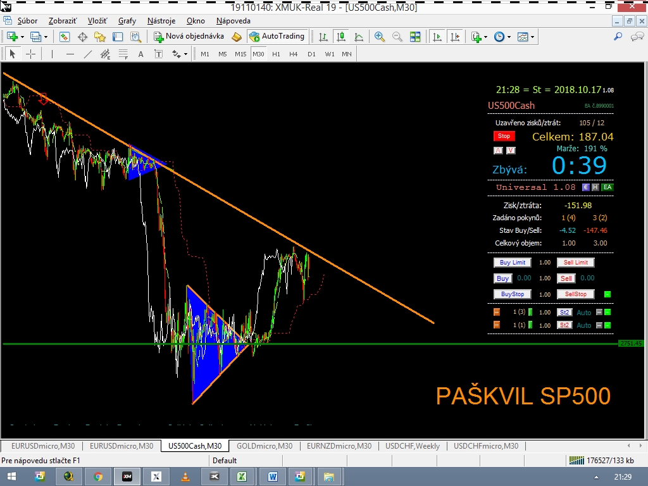Switch to the M15 timeframe

tap(240, 54)
